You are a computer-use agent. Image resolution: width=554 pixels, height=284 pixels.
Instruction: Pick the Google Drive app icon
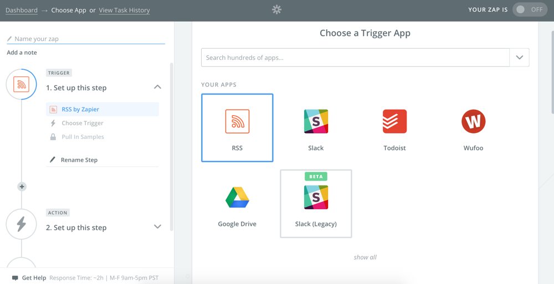coord(237,198)
